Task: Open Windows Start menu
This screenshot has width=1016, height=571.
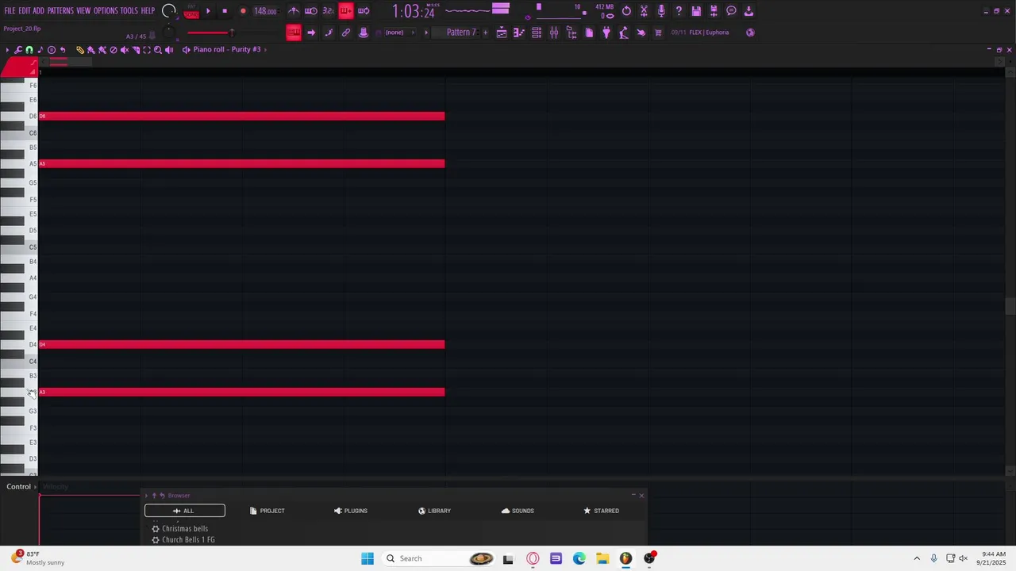Action: point(368,558)
